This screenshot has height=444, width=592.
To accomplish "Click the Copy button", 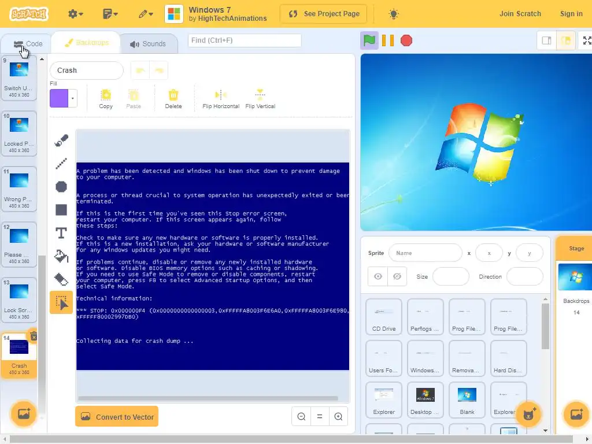I will tap(106, 99).
